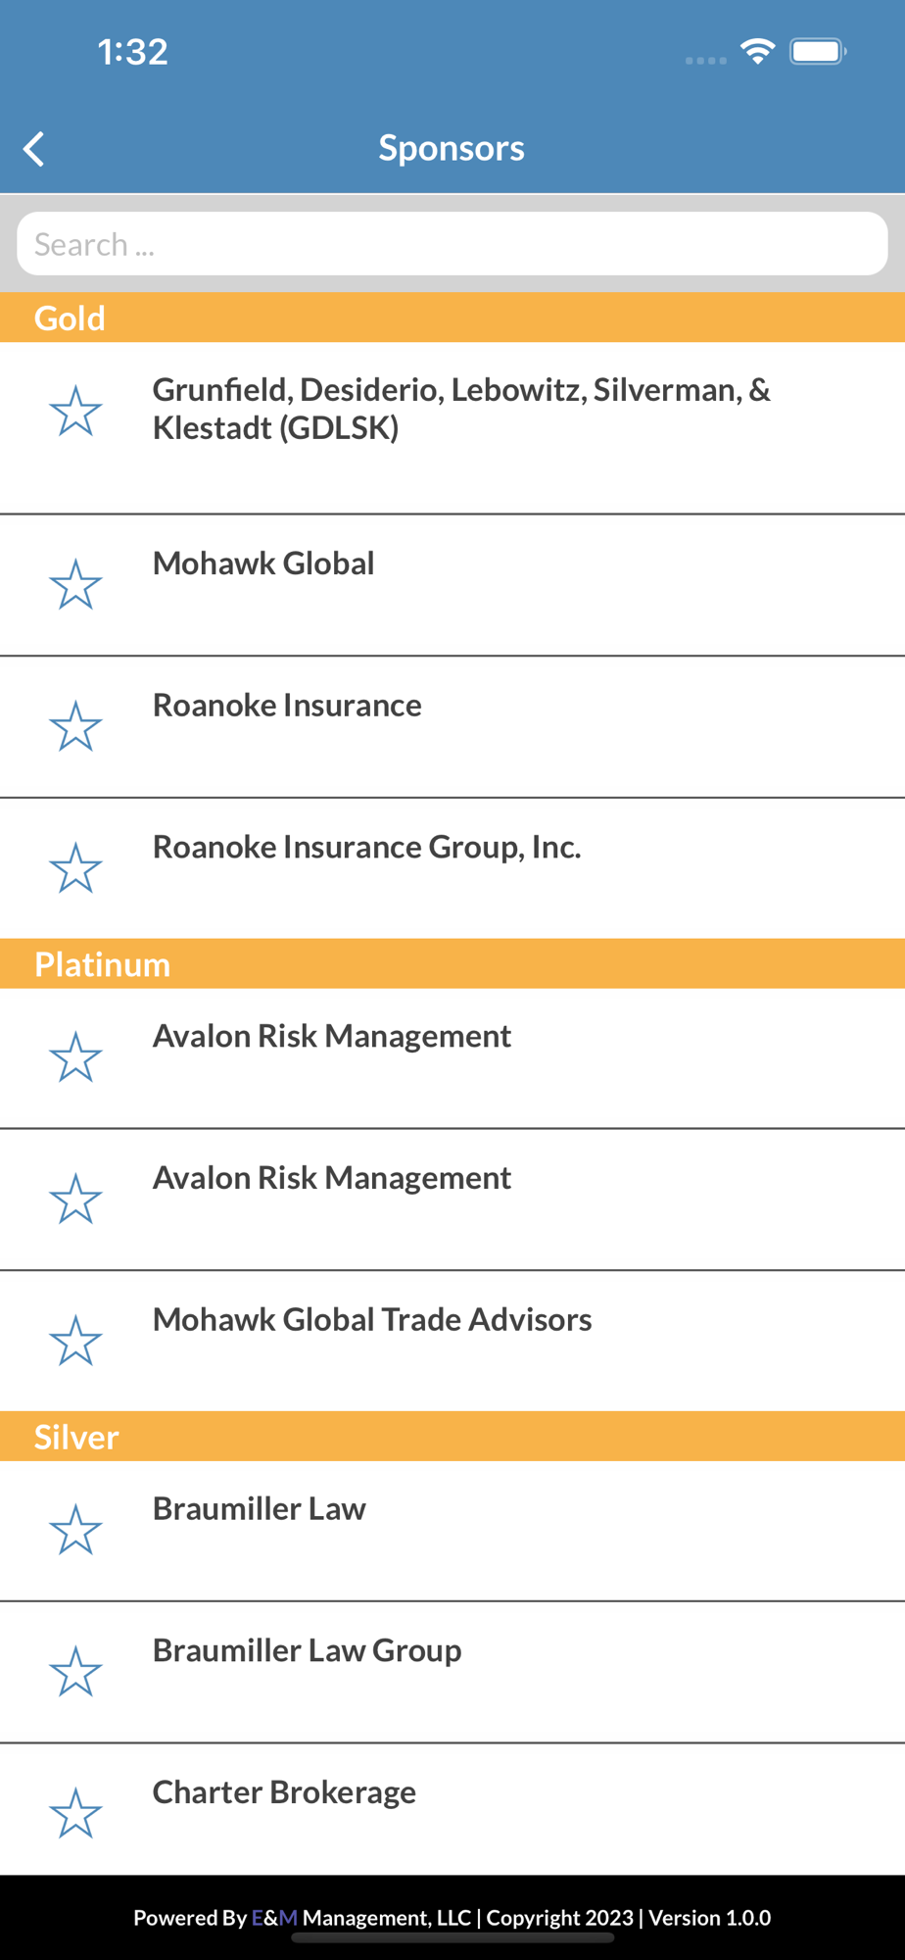Open Mohawk Global sponsor details
This screenshot has width=905, height=1960.
pos(452,585)
